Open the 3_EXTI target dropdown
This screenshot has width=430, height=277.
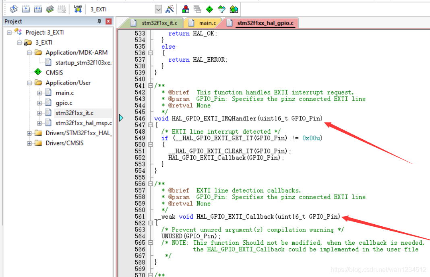pyautogui.click(x=158, y=9)
